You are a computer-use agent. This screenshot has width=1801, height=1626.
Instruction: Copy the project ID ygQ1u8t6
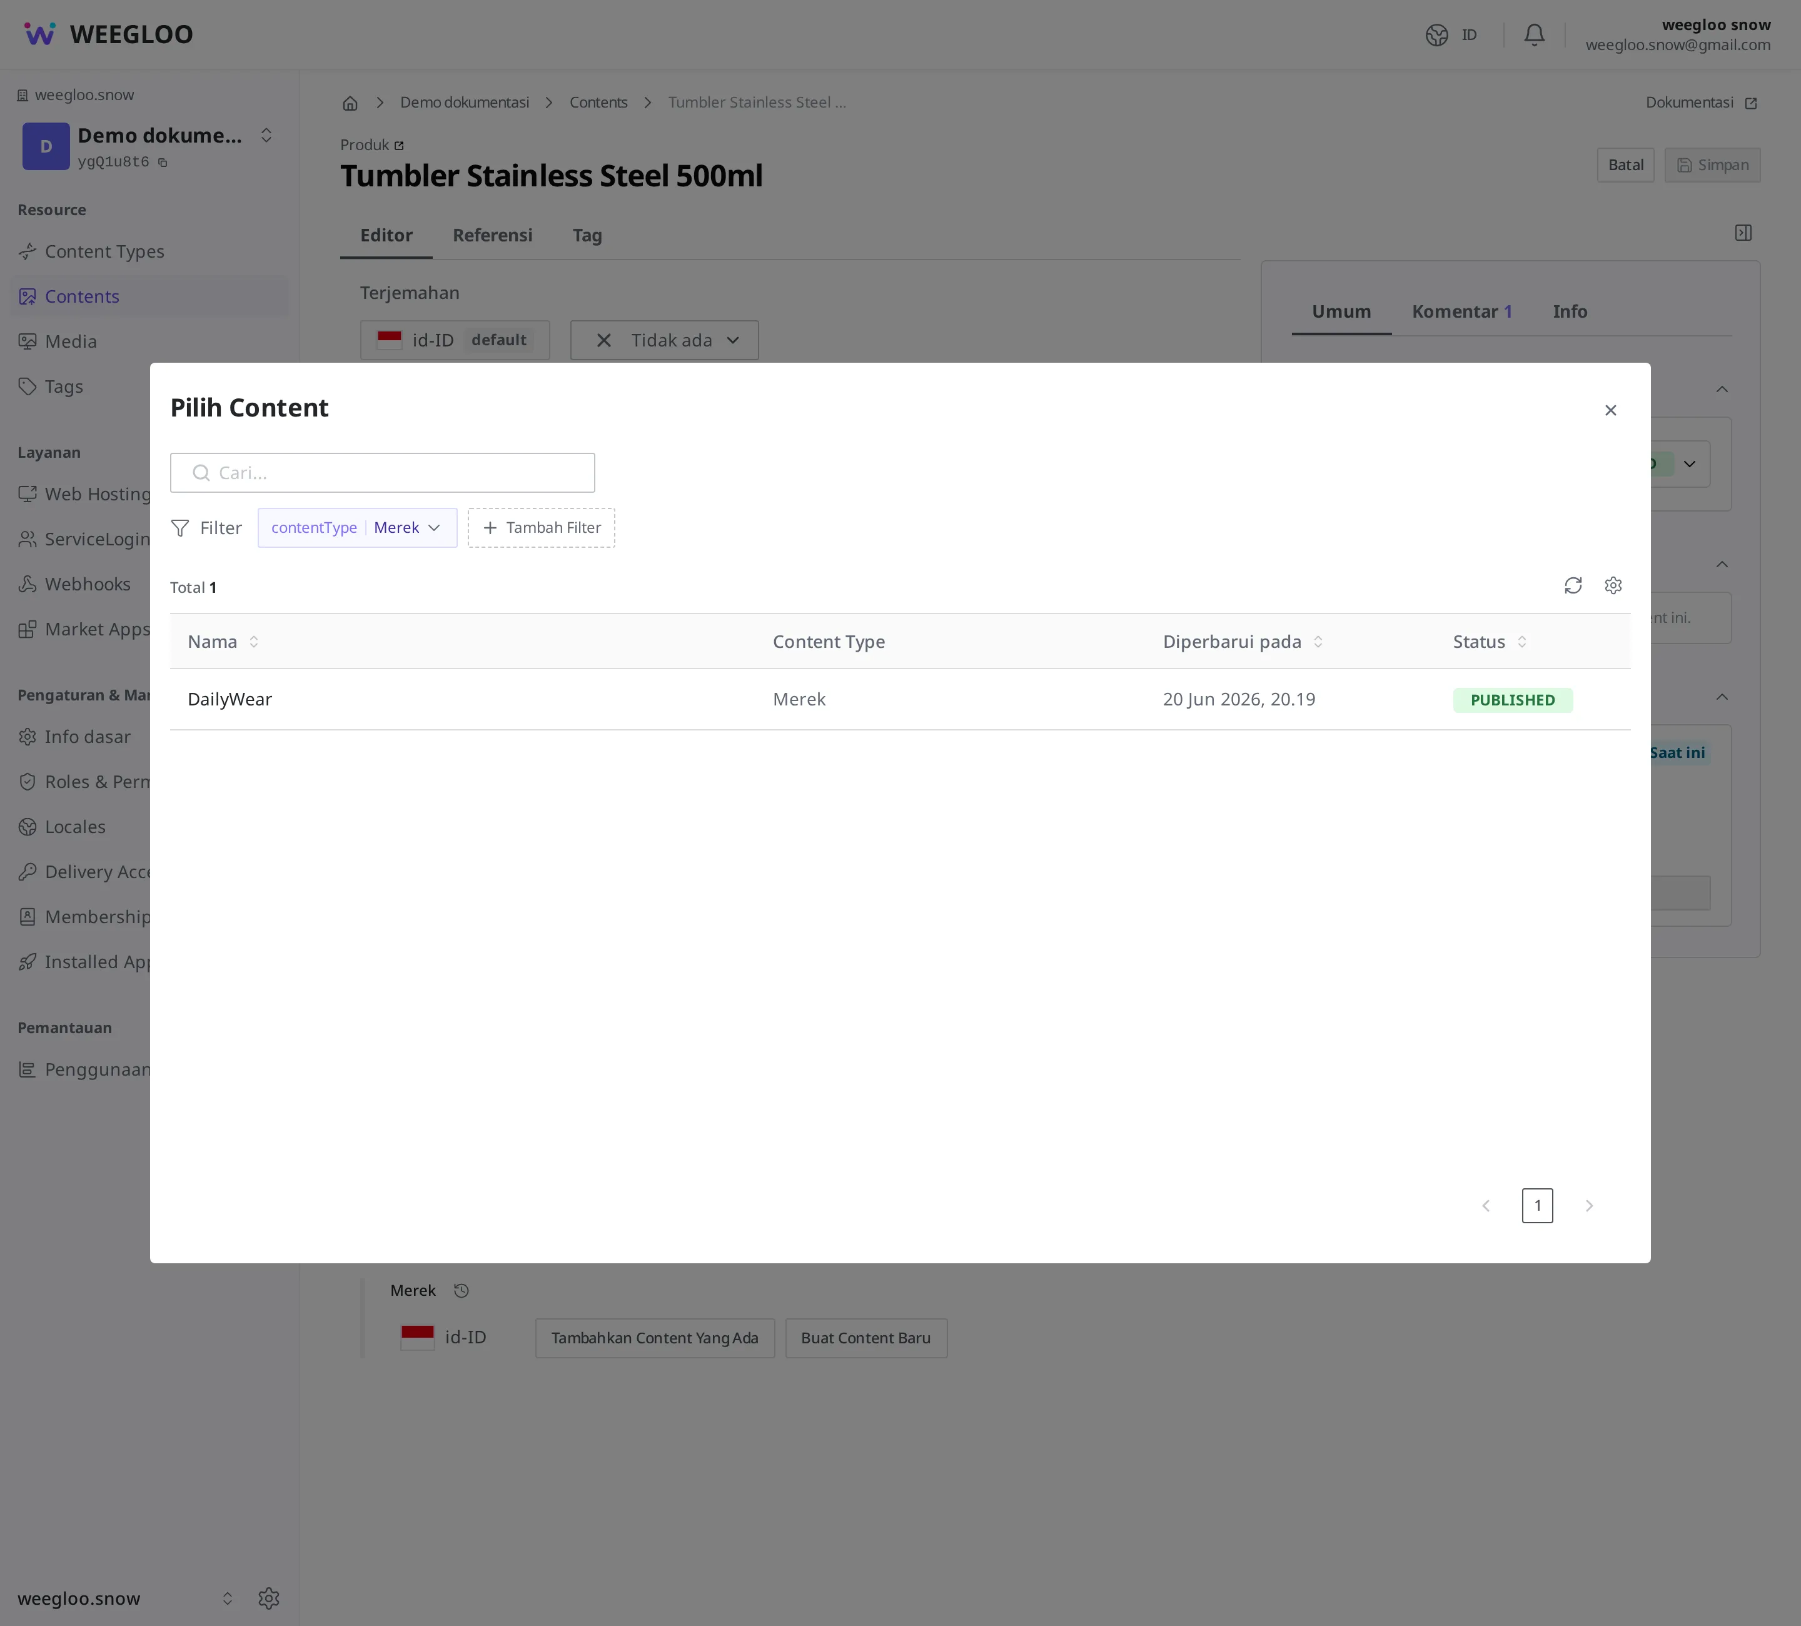coord(163,163)
